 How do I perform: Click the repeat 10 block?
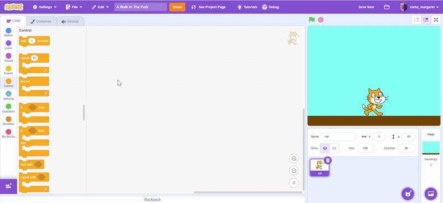pos(34,64)
